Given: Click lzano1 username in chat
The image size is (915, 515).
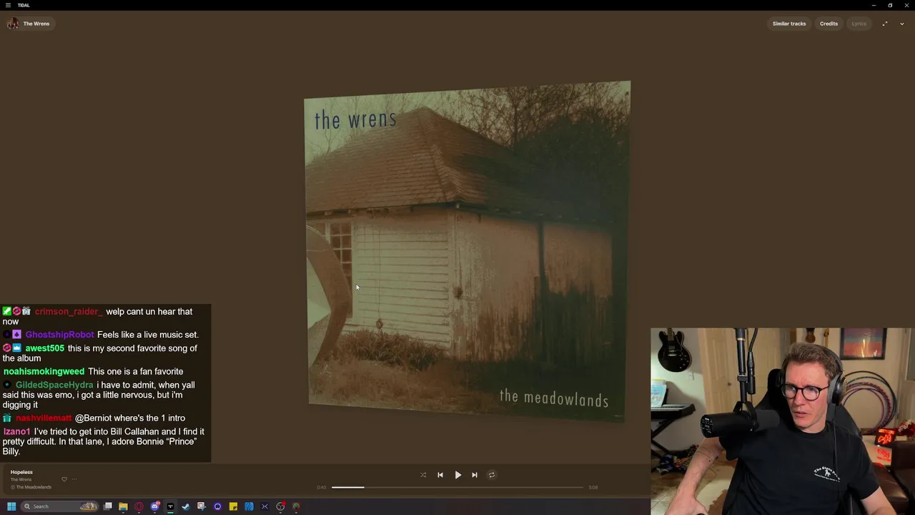Looking at the screenshot, I should pyautogui.click(x=17, y=432).
